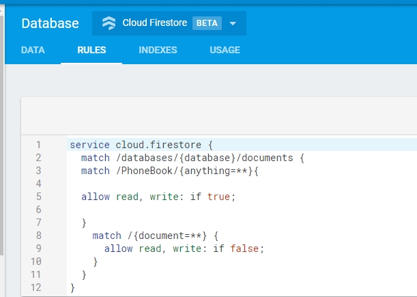Click the Cloud Firestore logo icon
This screenshot has width=417, height=297.
point(109,23)
